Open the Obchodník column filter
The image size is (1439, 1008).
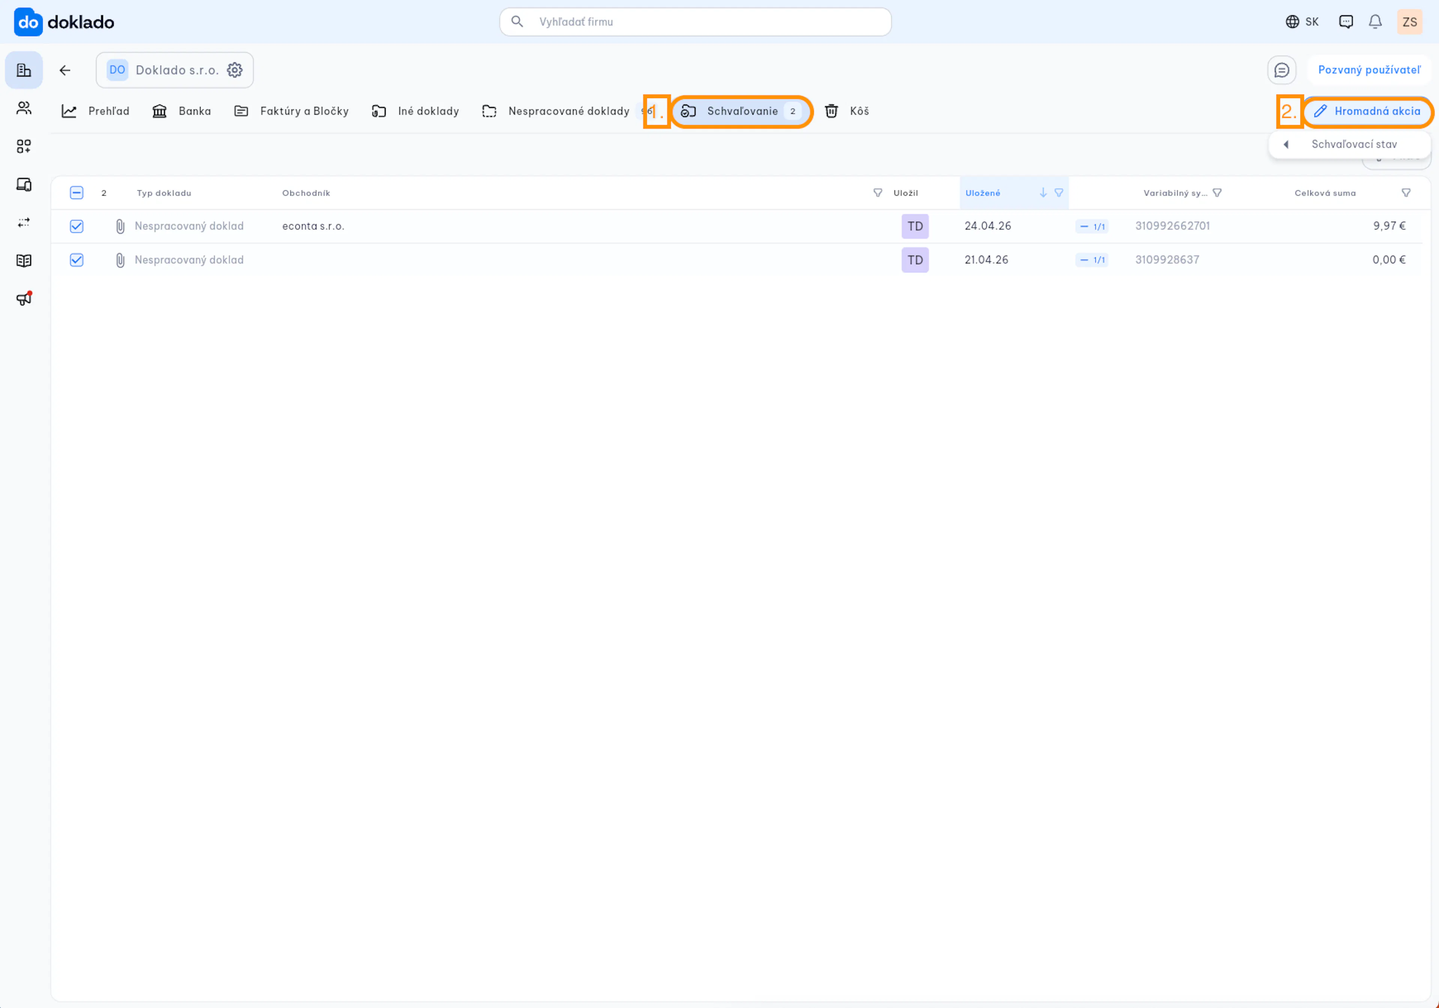(878, 193)
